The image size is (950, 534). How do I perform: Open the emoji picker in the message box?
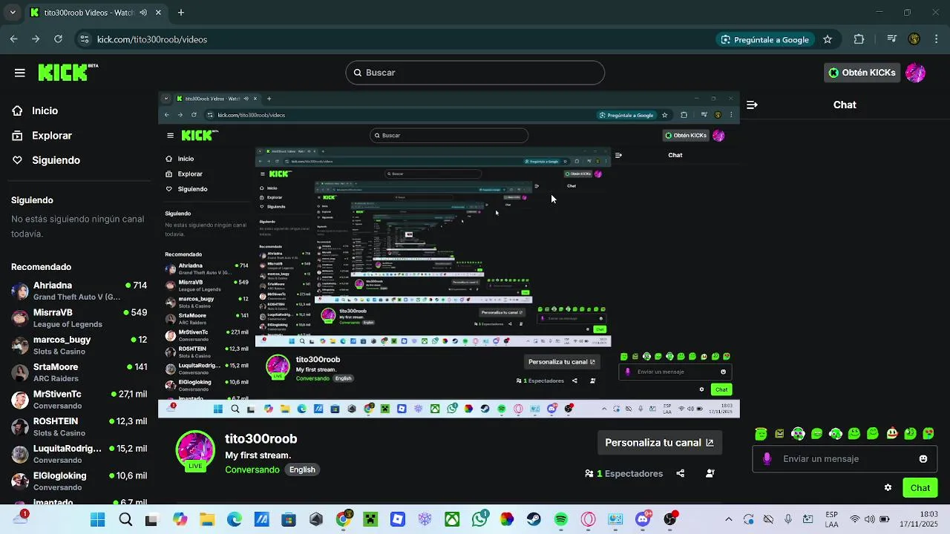pyautogui.click(x=923, y=459)
